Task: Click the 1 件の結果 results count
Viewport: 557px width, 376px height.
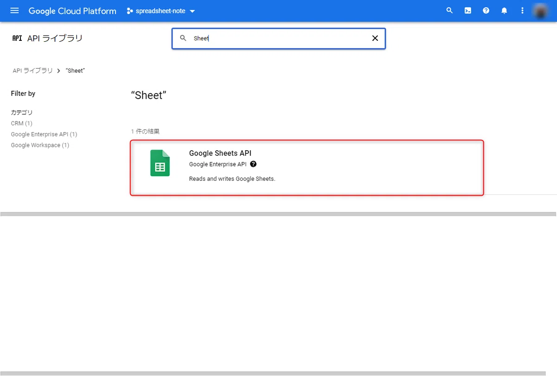Action: coord(145,132)
